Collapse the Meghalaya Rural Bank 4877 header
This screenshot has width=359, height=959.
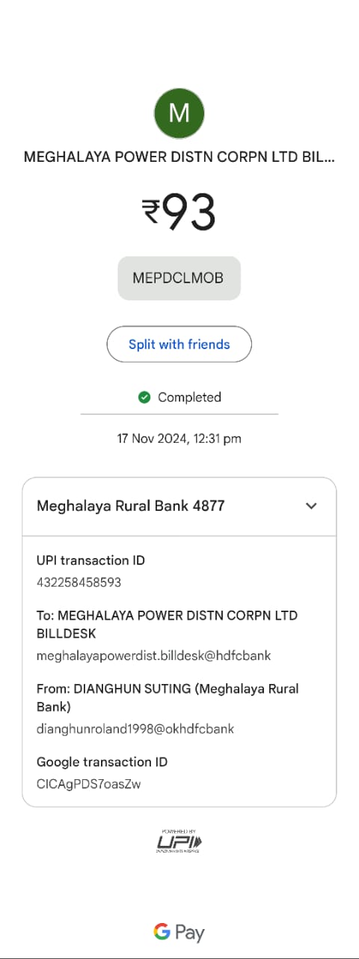[x=179, y=506]
